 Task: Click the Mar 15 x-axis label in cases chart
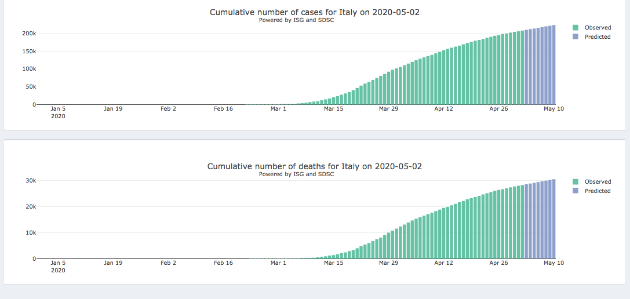click(333, 108)
